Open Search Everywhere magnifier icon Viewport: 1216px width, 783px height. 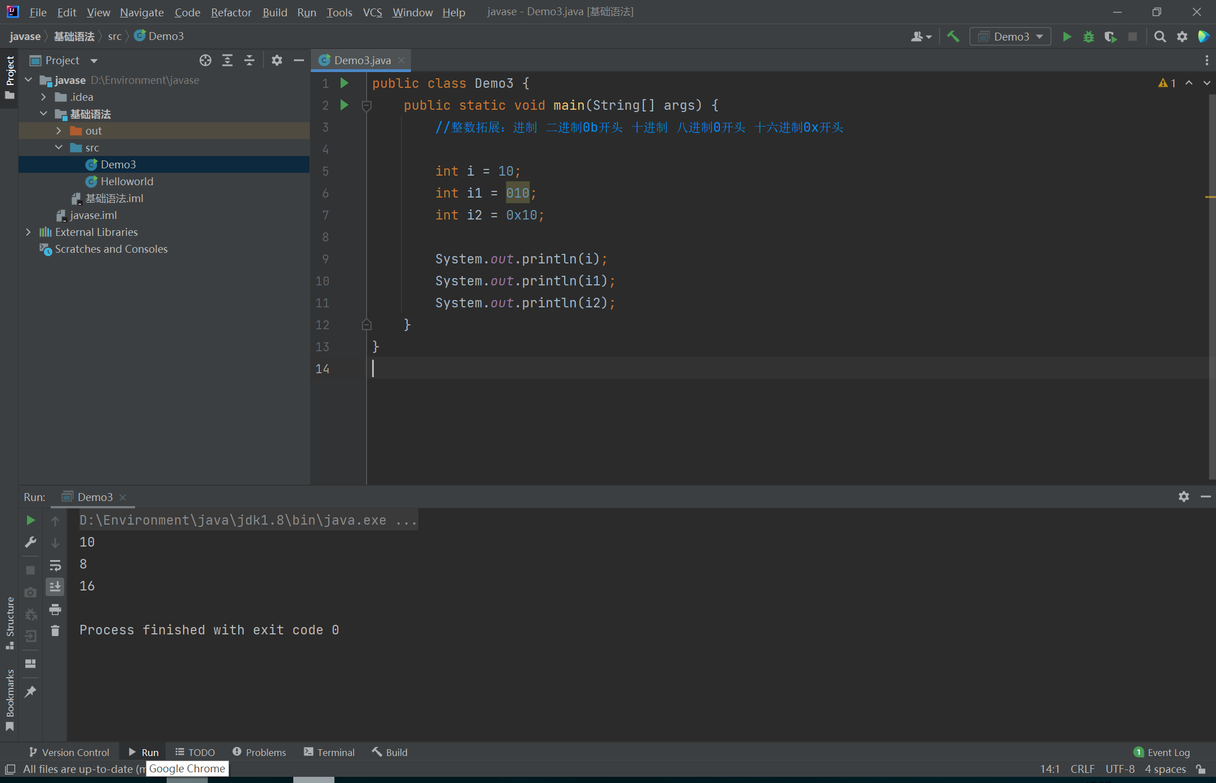pos(1160,37)
